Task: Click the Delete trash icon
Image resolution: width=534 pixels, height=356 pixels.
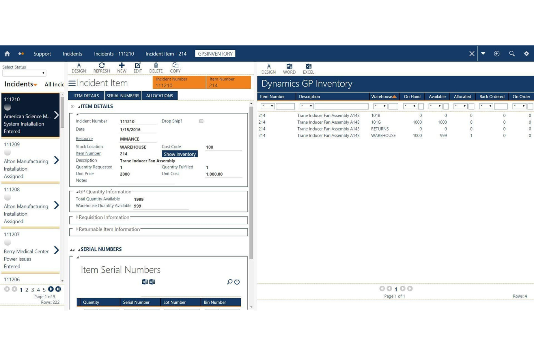Action: (156, 67)
